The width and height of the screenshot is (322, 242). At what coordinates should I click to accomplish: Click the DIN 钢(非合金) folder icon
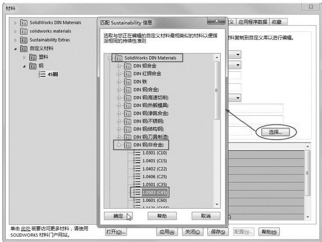click(x=127, y=145)
